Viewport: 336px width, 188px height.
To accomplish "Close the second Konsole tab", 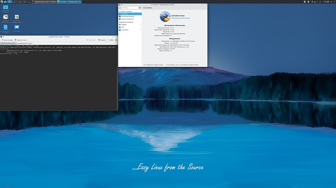I will (x=33, y=43).
